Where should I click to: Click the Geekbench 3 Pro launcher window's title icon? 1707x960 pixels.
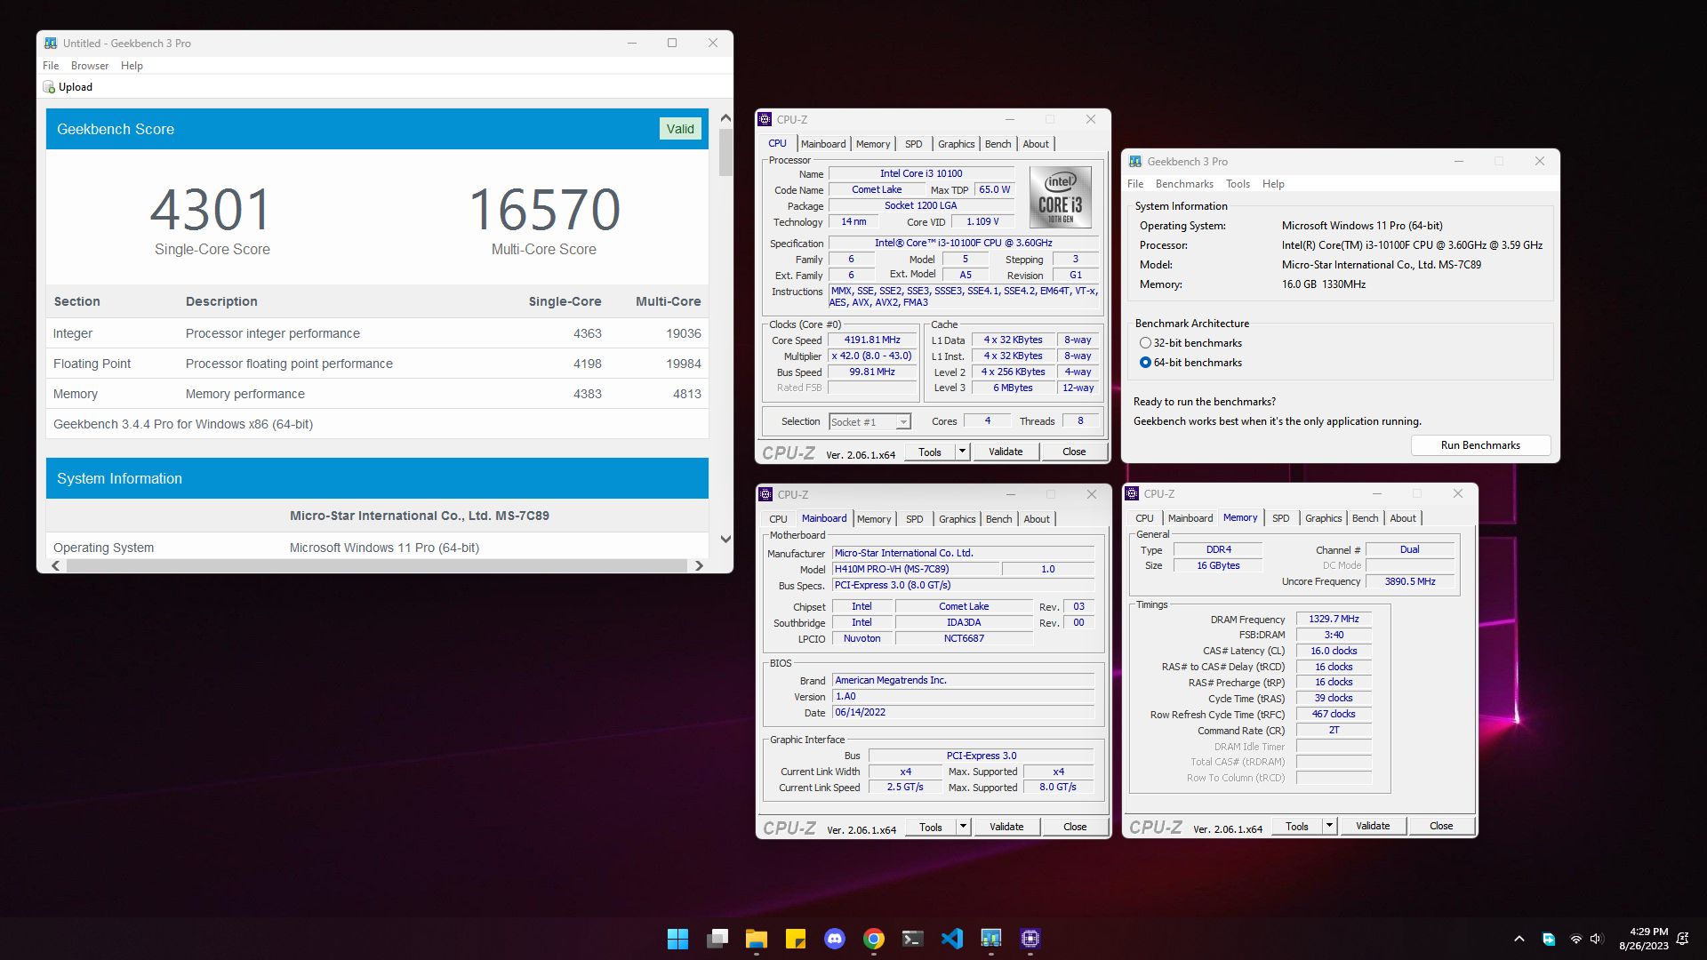click(1135, 161)
